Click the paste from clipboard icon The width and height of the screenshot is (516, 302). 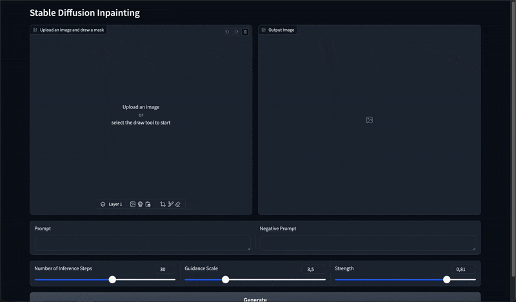(148, 204)
